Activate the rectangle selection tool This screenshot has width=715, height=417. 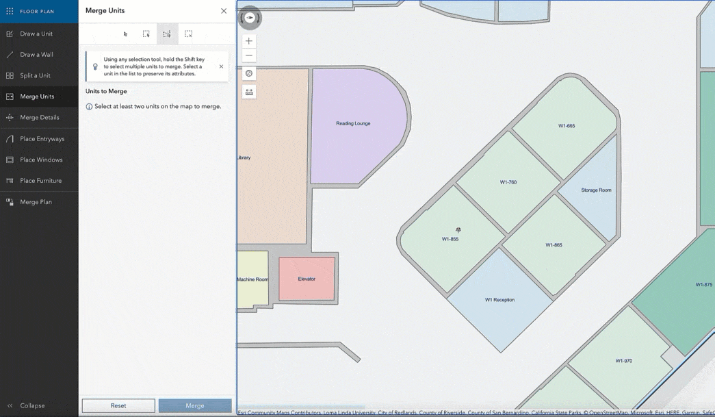click(x=146, y=33)
